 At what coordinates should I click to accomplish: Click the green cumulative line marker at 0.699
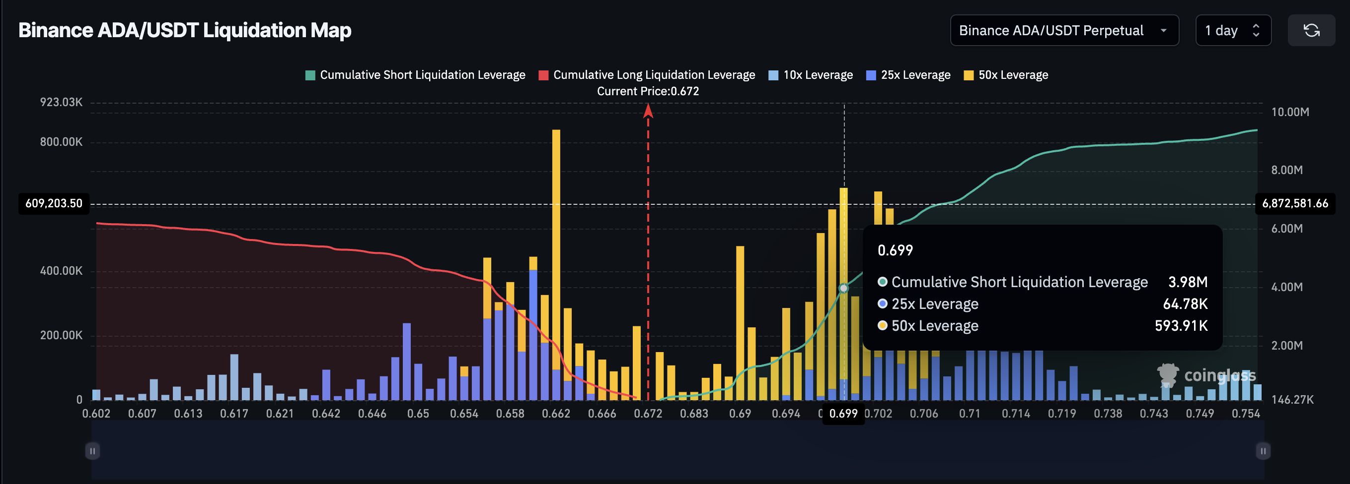843,288
